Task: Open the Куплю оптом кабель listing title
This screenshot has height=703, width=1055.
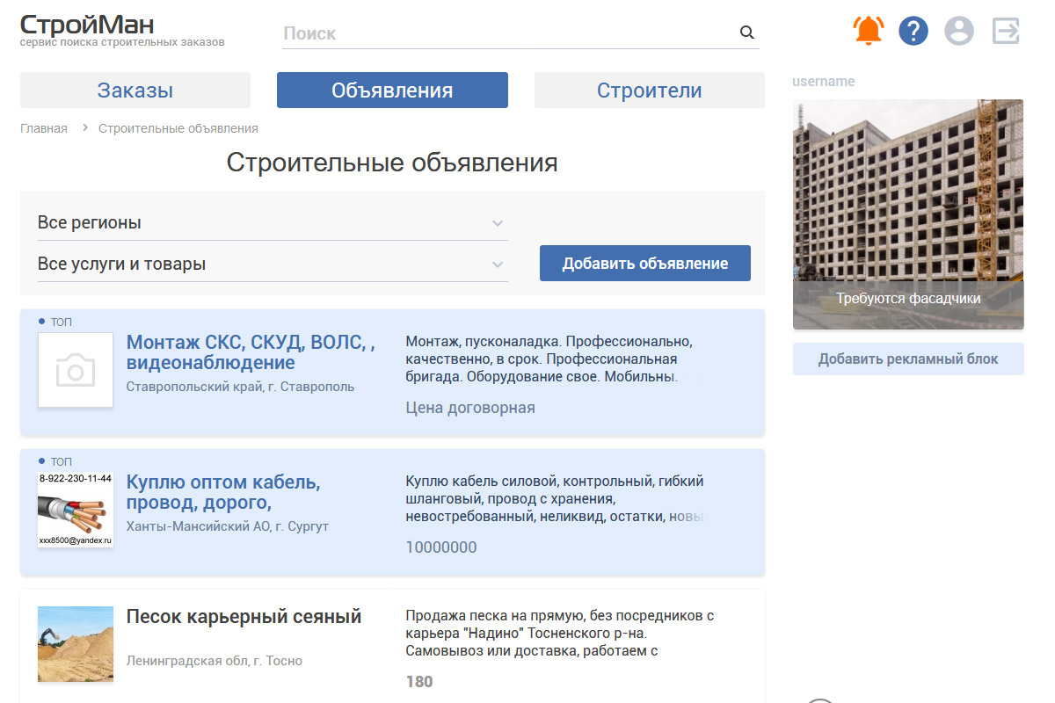Action: pyautogui.click(x=223, y=492)
